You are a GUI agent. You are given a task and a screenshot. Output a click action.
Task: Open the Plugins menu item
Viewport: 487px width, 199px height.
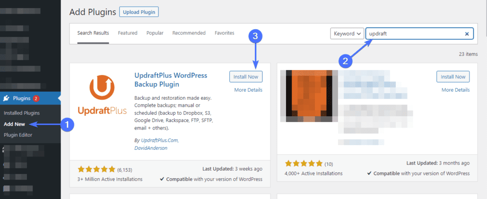tap(30, 98)
